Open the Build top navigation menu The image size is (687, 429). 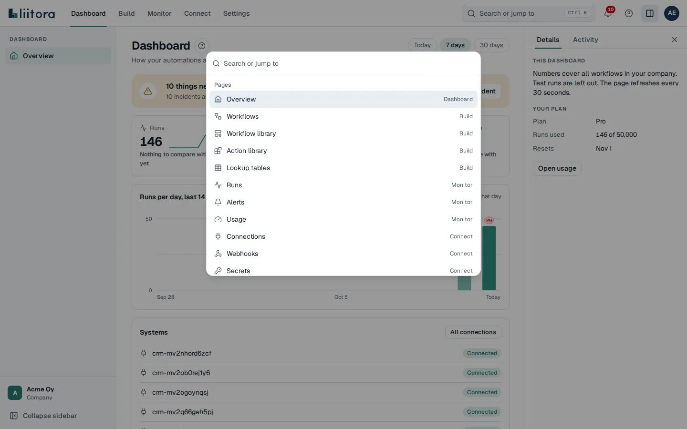126,13
